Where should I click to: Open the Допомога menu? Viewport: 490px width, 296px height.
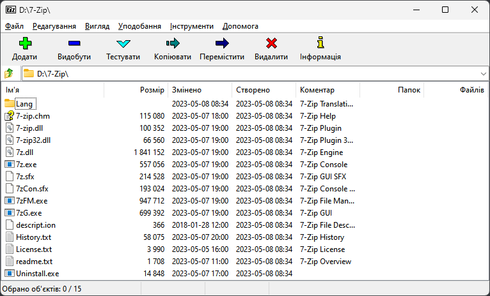tap(241, 26)
